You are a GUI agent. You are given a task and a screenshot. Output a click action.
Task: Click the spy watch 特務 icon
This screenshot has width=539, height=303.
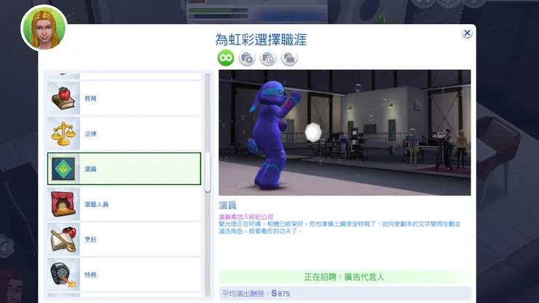[x=63, y=275]
